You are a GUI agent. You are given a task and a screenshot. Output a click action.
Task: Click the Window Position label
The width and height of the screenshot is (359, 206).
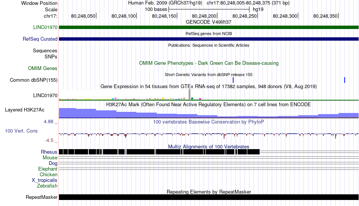point(39,3)
